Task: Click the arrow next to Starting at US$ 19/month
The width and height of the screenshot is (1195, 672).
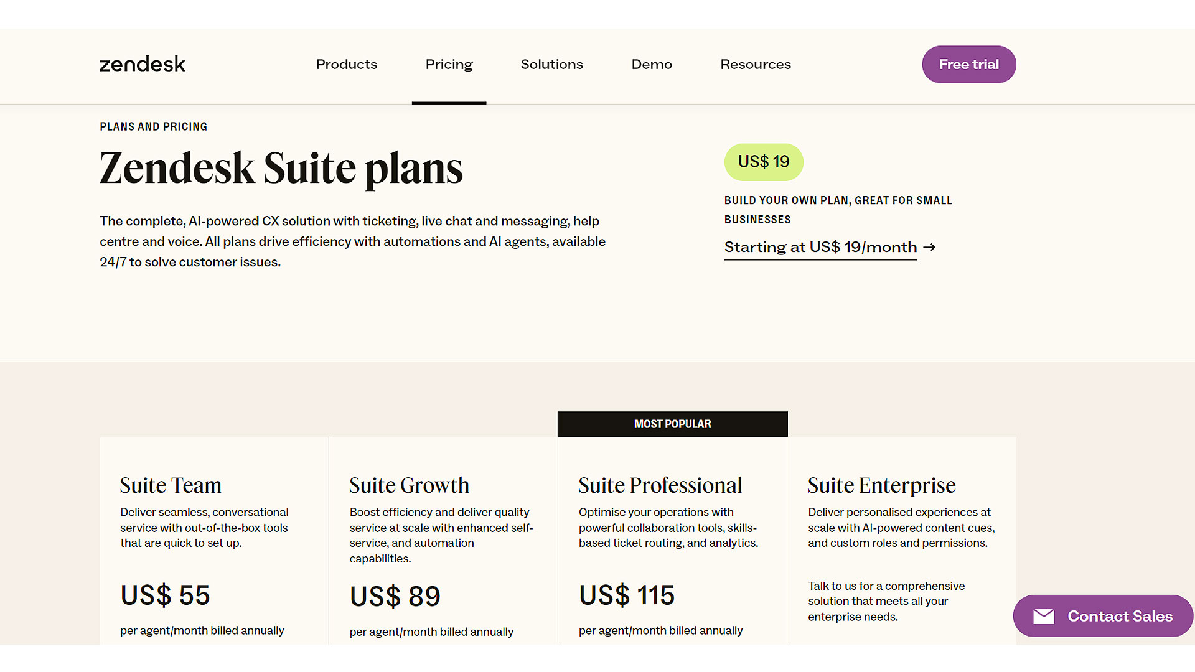Action: coord(929,247)
